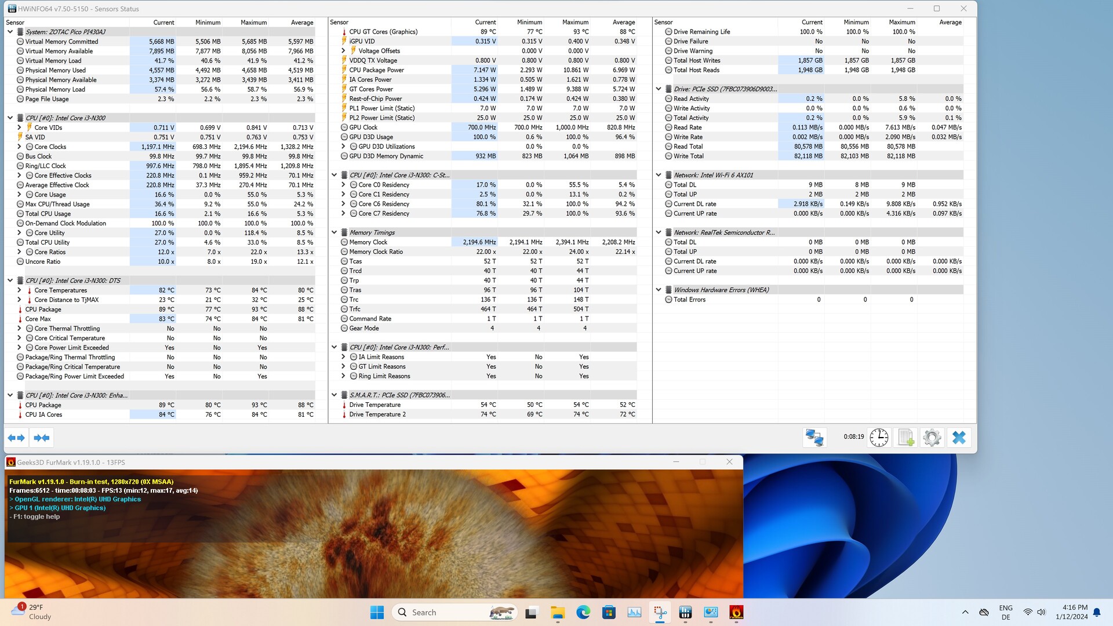Viewport: 1113px width, 626px height.
Task: Close sensors with the blue X icon
Action: pos(959,438)
